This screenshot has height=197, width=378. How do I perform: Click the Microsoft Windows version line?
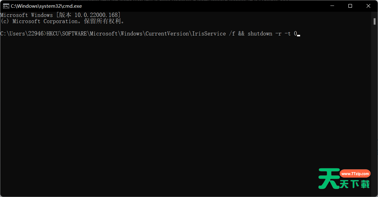pyautogui.click(x=60, y=15)
